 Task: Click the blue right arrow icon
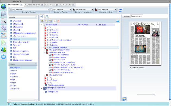tap(118, 21)
